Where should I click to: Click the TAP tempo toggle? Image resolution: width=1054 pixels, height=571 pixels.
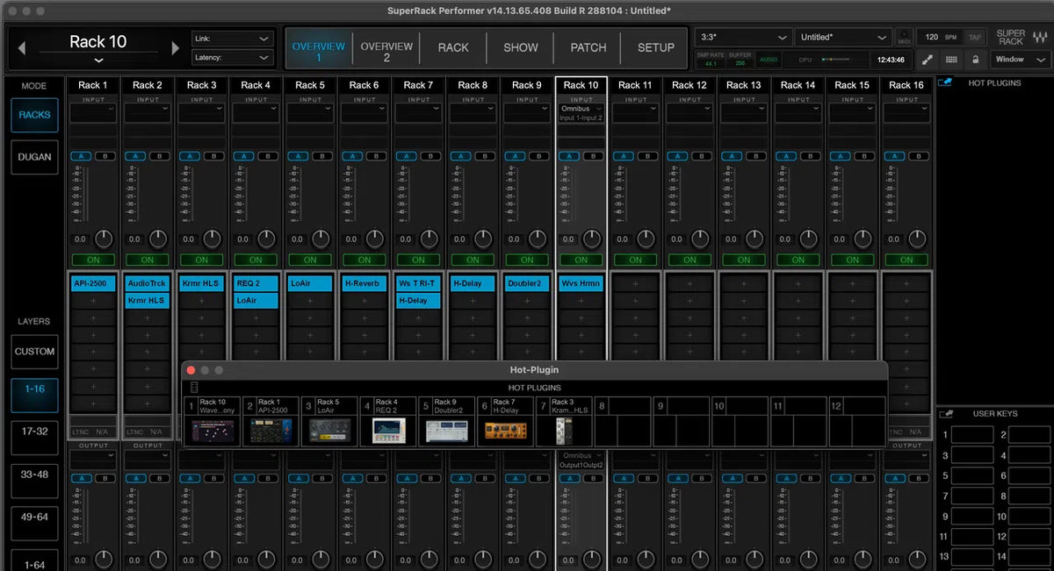tap(975, 38)
